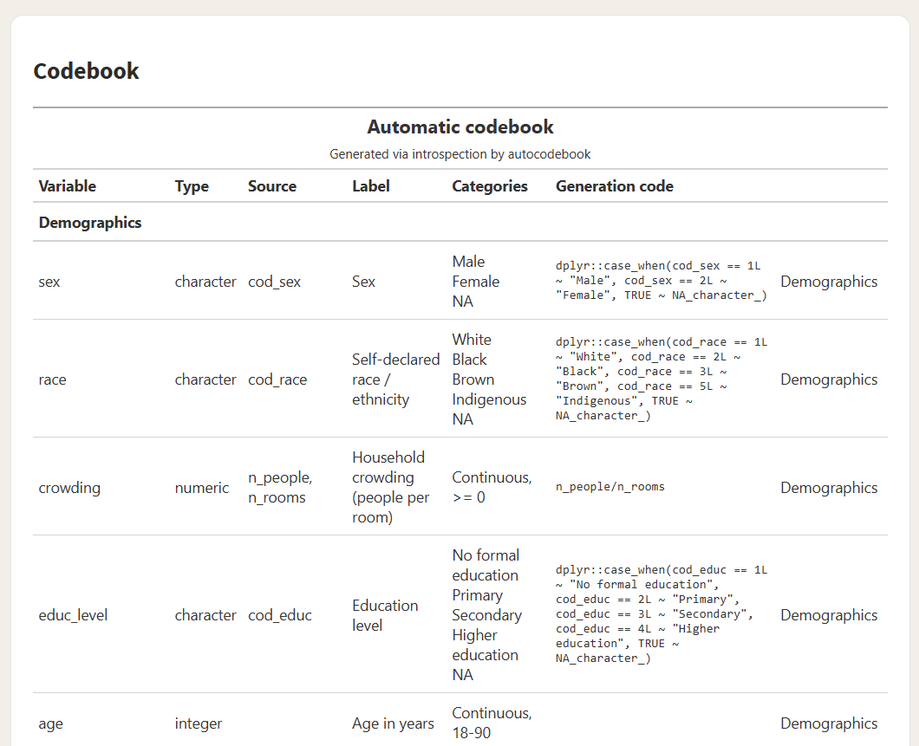
Task: Click the Codebook page heading
Action: [x=86, y=71]
